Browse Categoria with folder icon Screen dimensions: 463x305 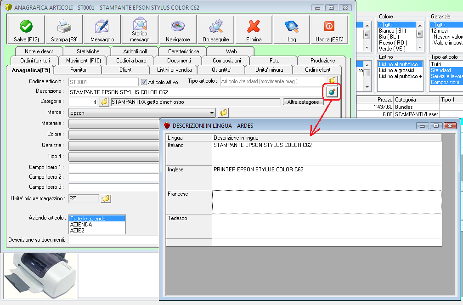coord(104,102)
